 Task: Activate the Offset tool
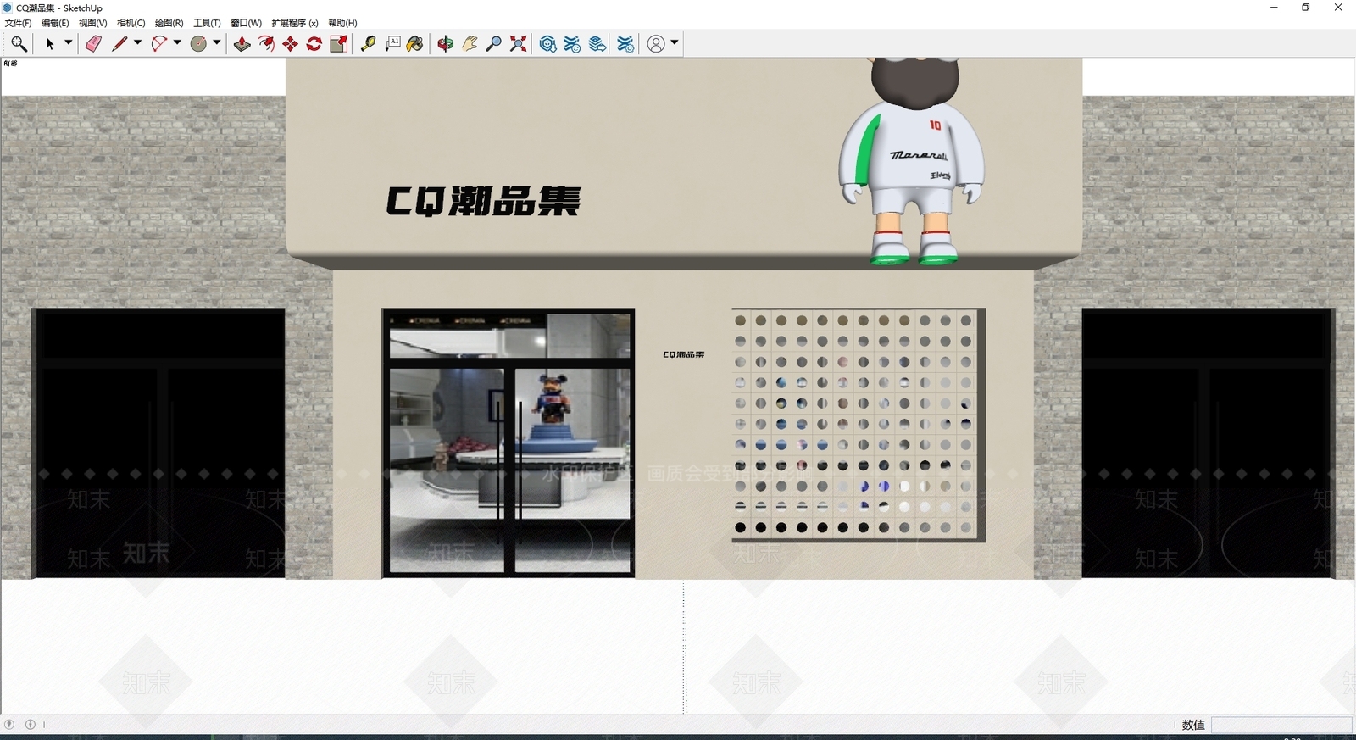click(x=266, y=44)
